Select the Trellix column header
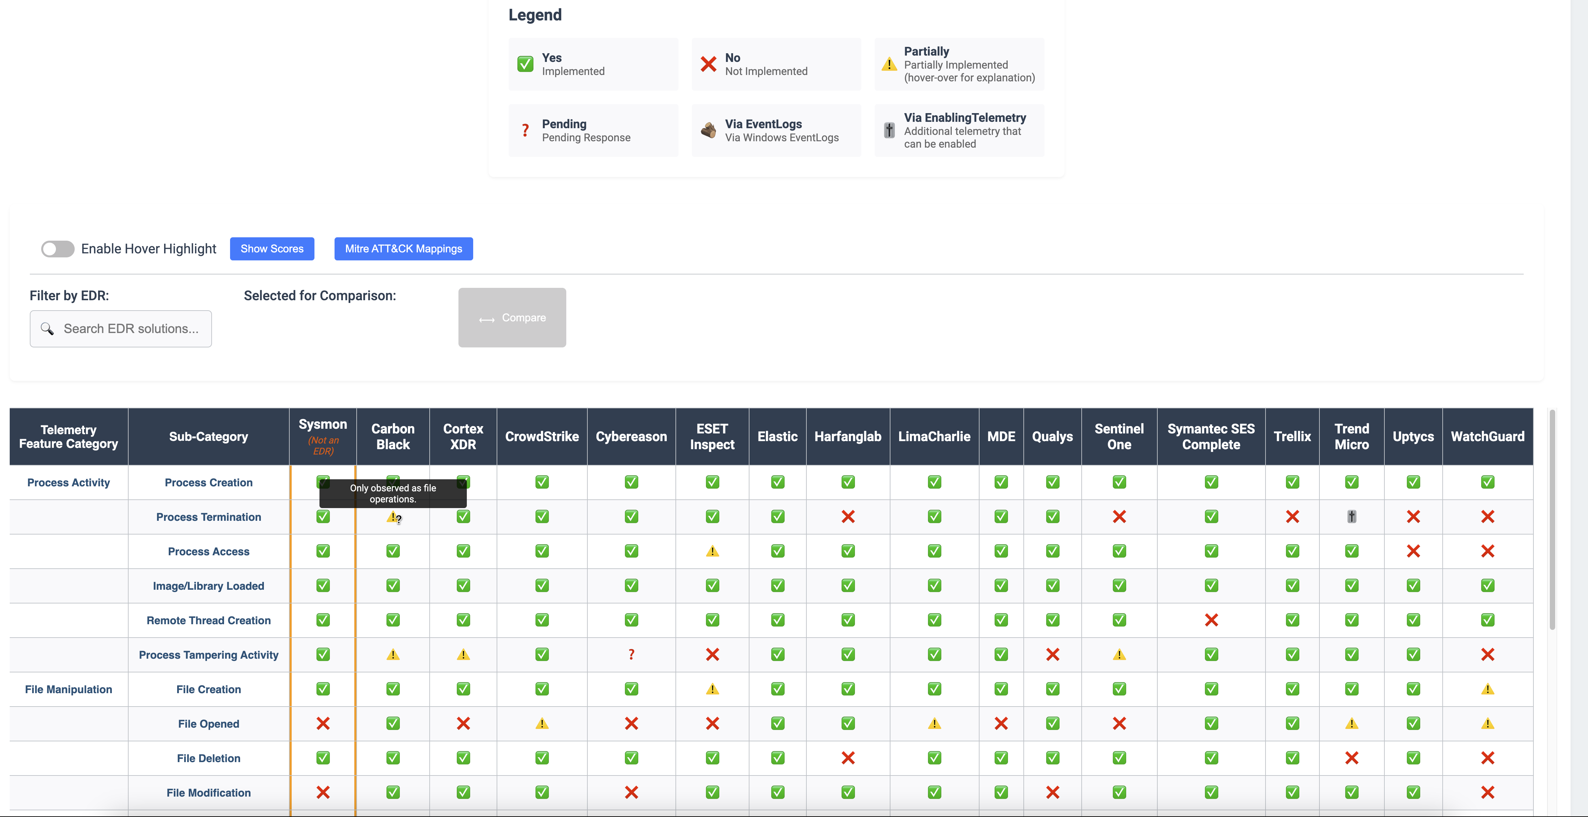Viewport: 1588px width, 817px height. point(1292,436)
